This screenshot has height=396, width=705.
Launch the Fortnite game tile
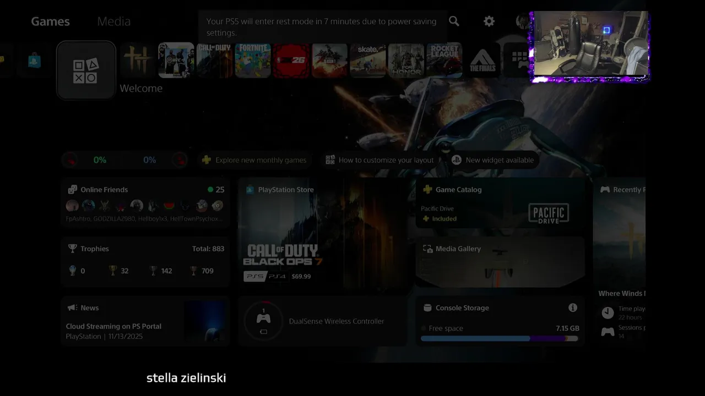click(253, 60)
